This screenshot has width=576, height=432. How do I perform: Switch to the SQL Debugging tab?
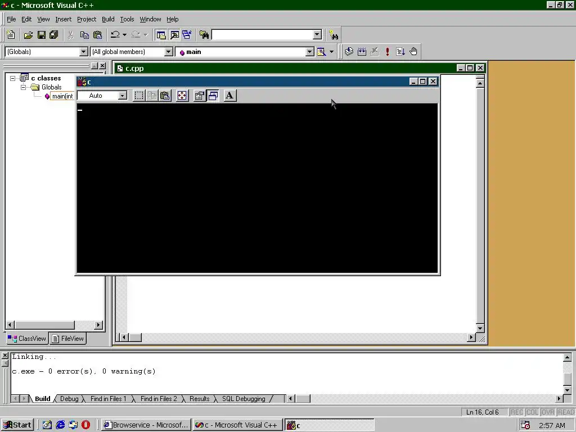(x=244, y=399)
